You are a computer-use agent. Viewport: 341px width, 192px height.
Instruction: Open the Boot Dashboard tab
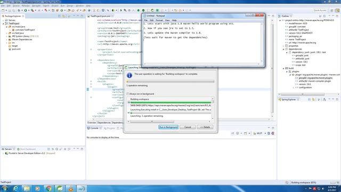point(26,149)
